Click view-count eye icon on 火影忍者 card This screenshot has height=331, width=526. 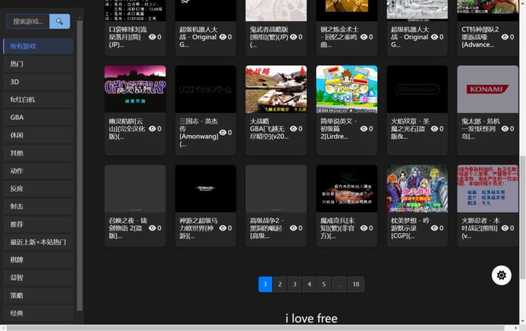pyautogui.click(x=505, y=228)
